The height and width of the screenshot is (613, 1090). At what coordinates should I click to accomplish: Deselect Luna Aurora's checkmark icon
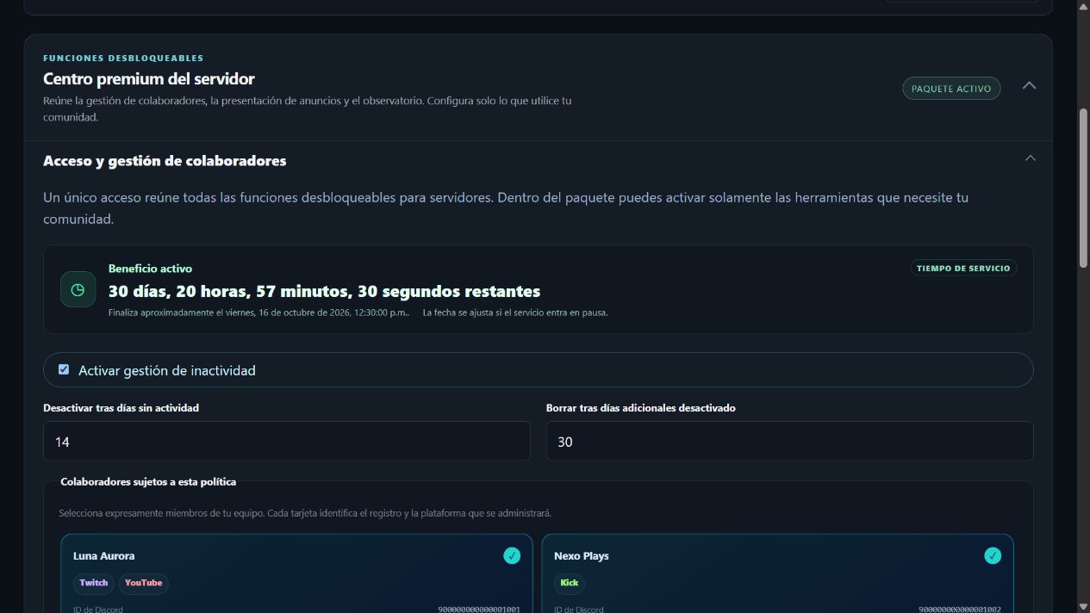point(512,556)
